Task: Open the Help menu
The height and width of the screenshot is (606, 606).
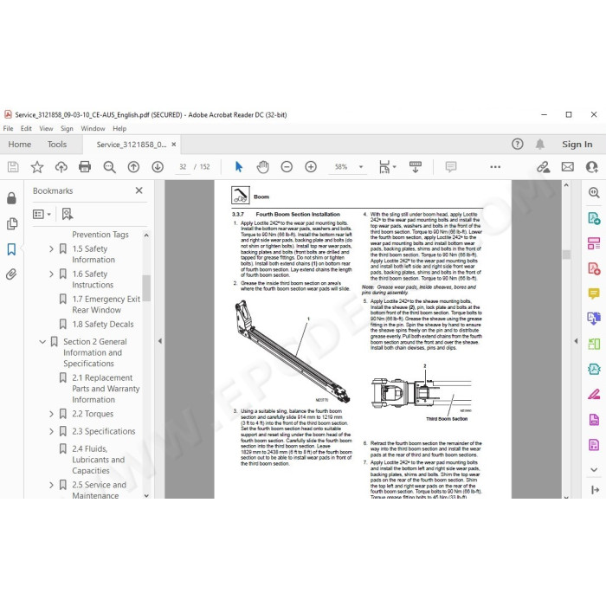Action: click(119, 128)
